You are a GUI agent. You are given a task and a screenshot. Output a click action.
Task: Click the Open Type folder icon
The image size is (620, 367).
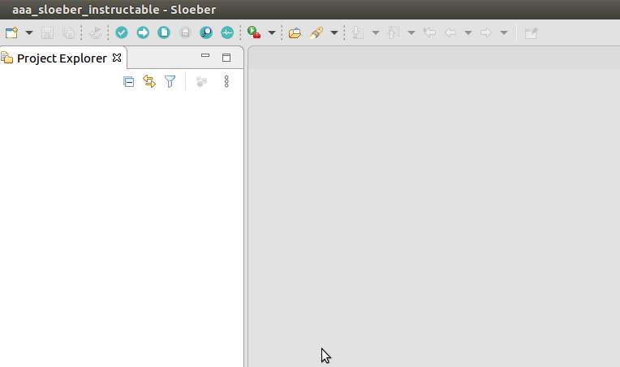click(x=295, y=33)
